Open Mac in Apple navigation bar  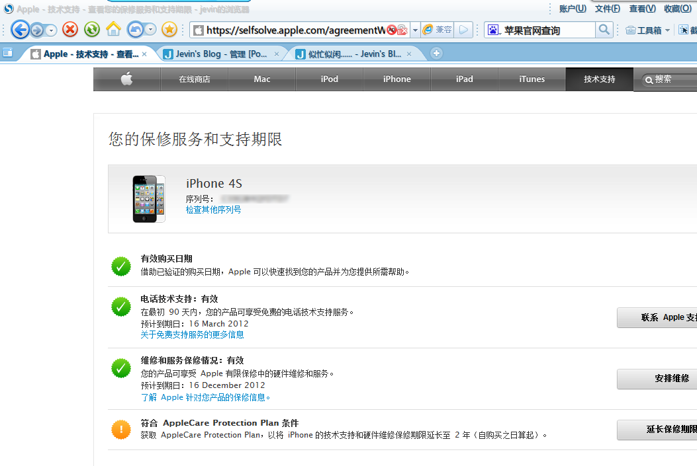[x=262, y=79]
